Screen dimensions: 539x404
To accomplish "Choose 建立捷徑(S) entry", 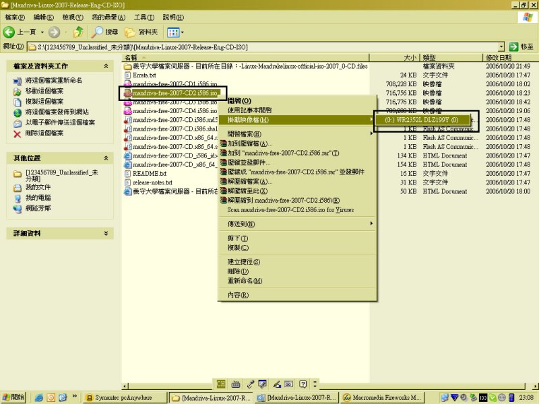I will tap(298, 262).
